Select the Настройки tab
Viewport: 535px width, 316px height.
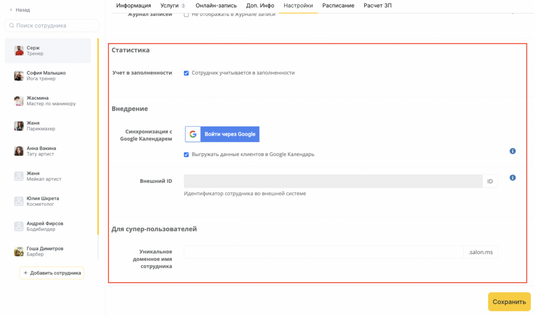coord(298,5)
